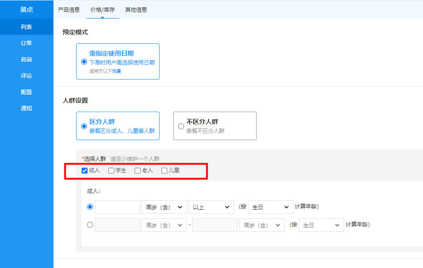Select the 列表 sidebar item
This screenshot has width=423, height=268.
click(26, 27)
